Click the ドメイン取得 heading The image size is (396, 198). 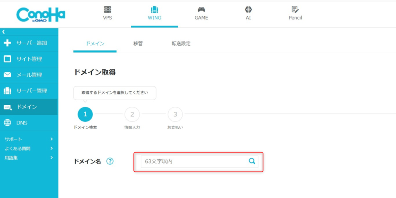(95, 72)
